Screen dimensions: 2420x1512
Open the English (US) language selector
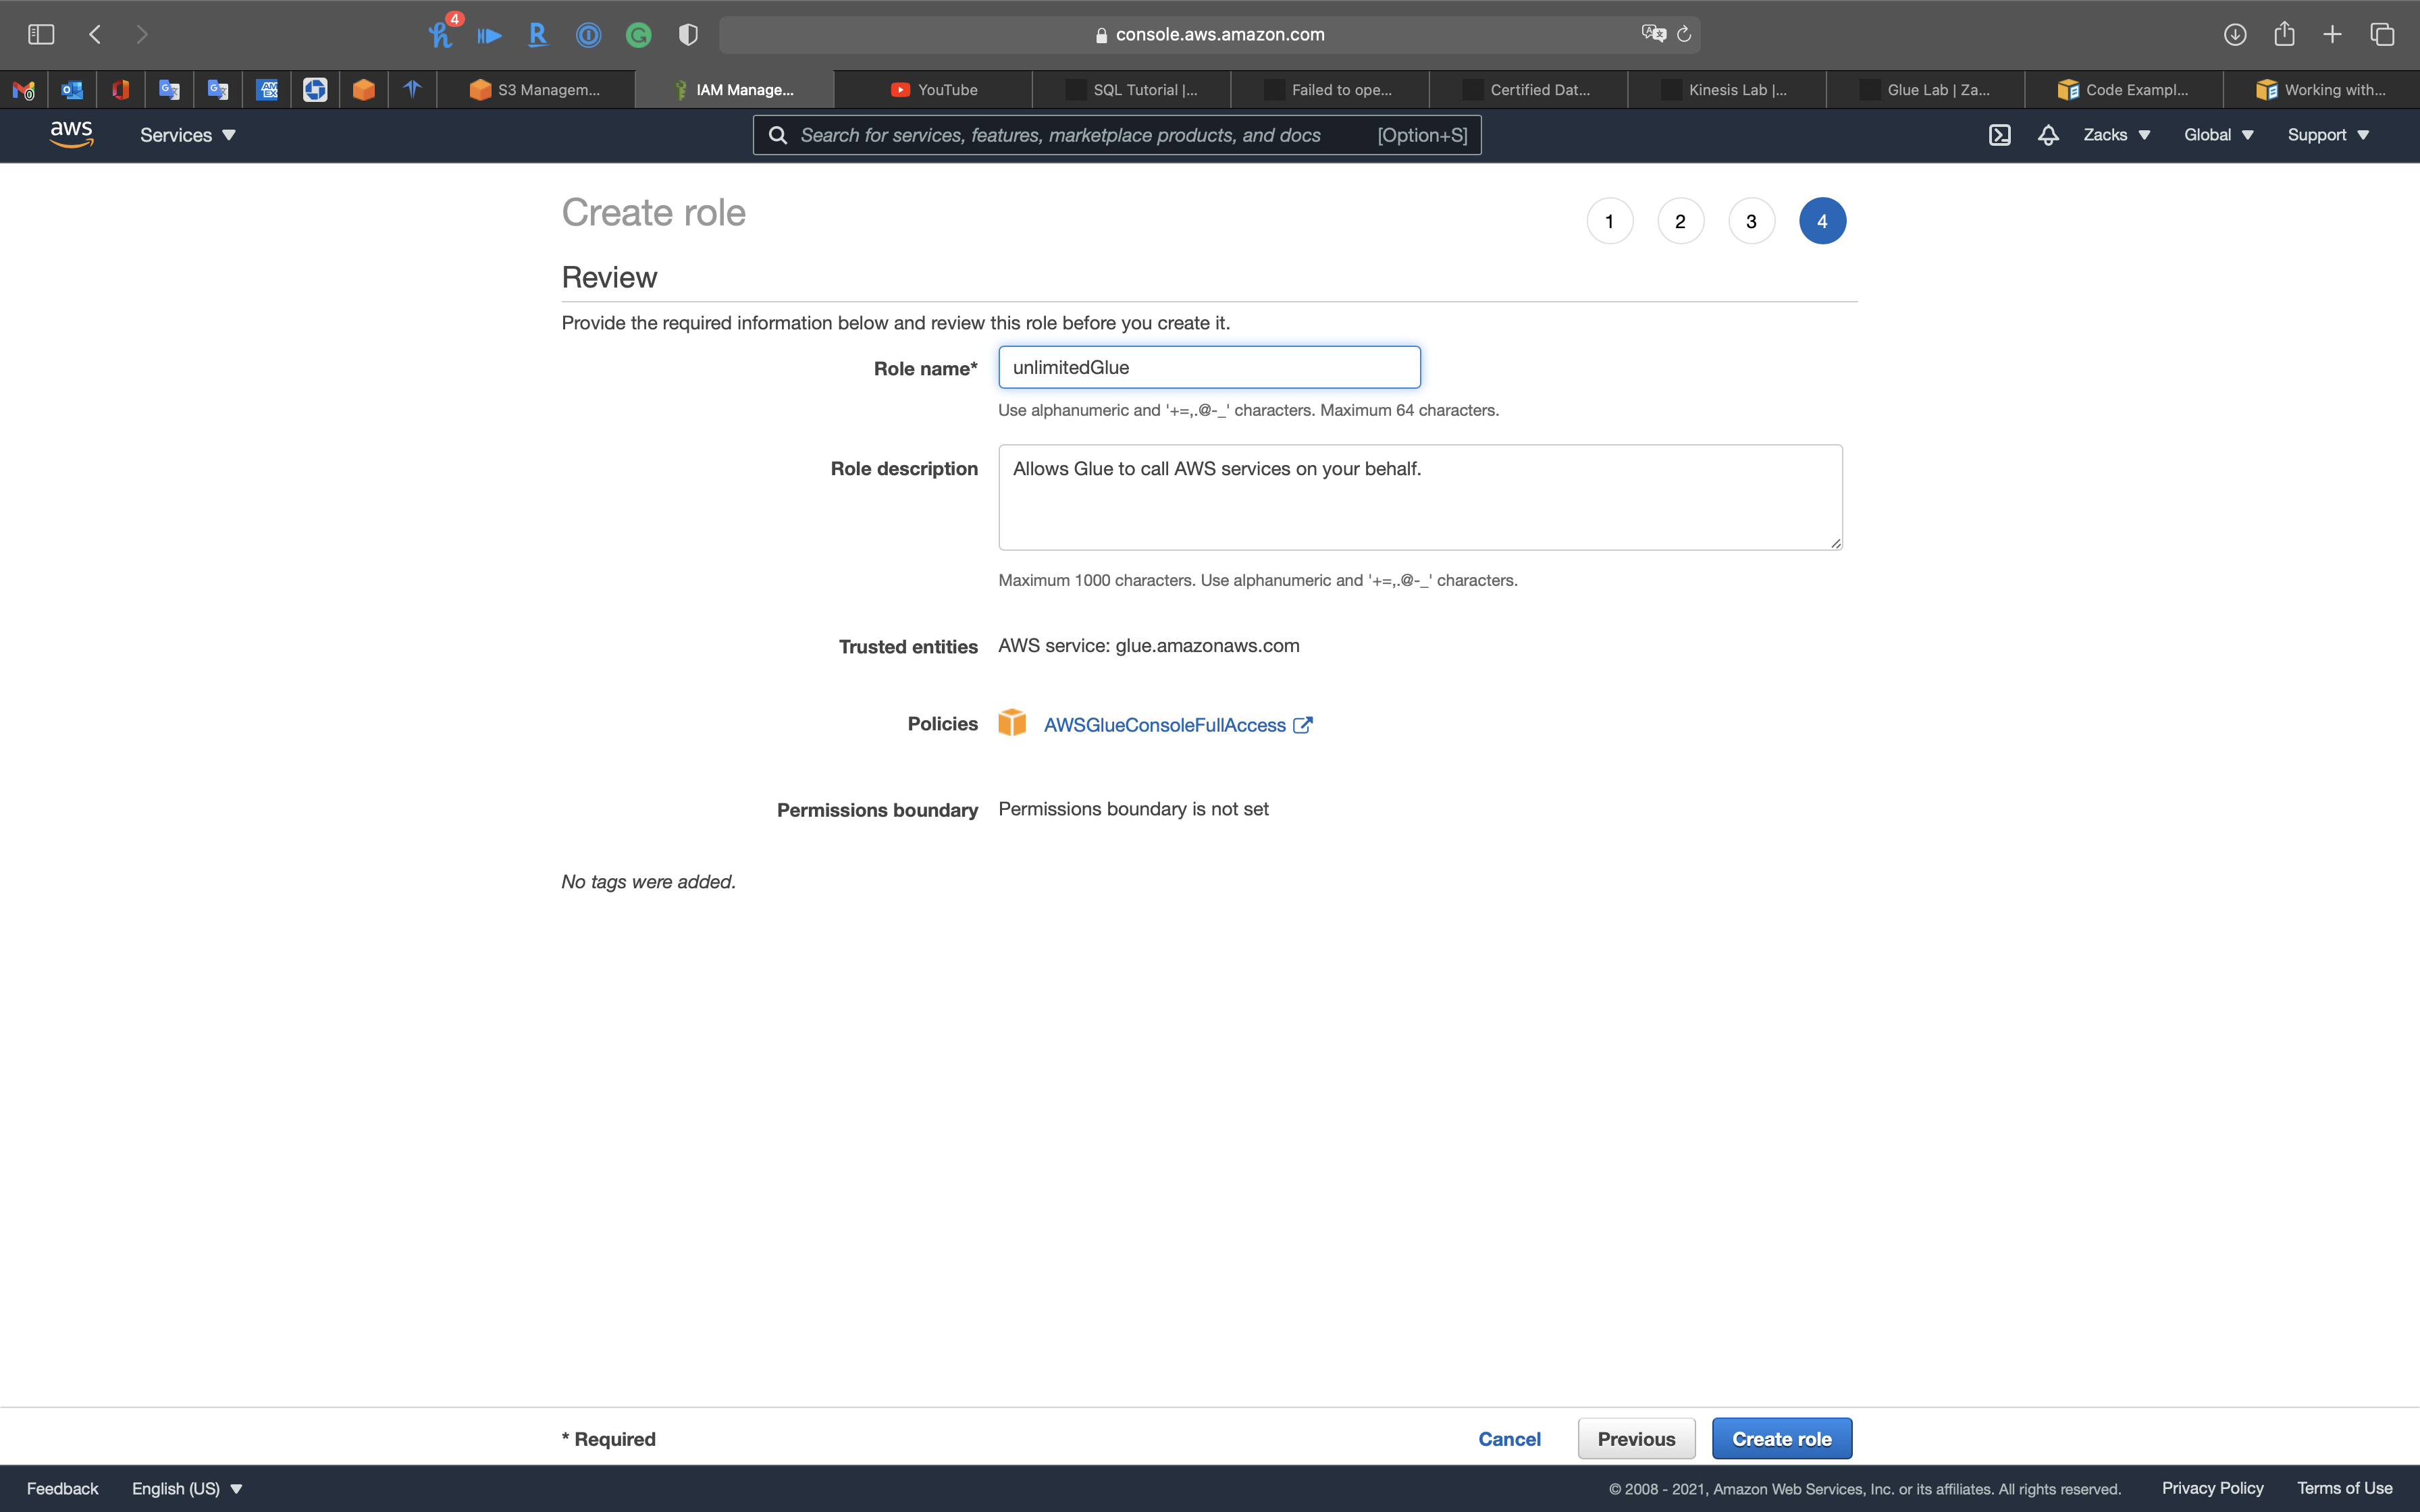pos(187,1488)
